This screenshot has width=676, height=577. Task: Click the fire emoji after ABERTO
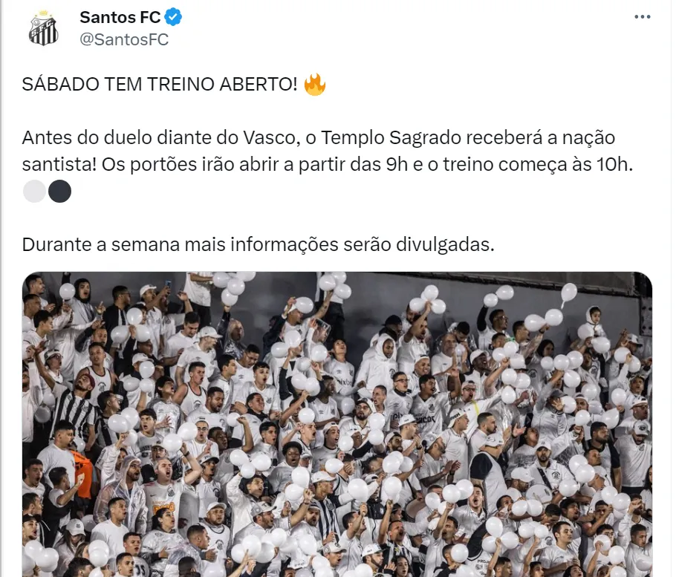pos(315,84)
